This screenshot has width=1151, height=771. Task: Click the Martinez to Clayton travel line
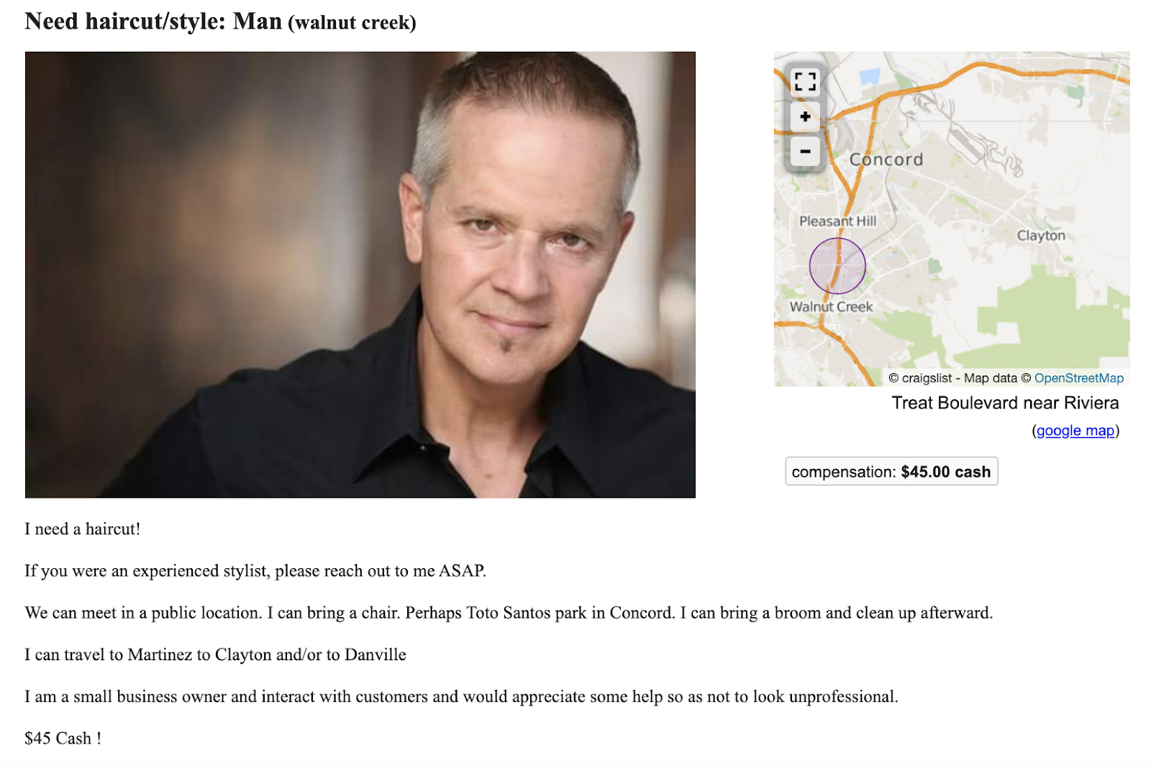tap(215, 654)
